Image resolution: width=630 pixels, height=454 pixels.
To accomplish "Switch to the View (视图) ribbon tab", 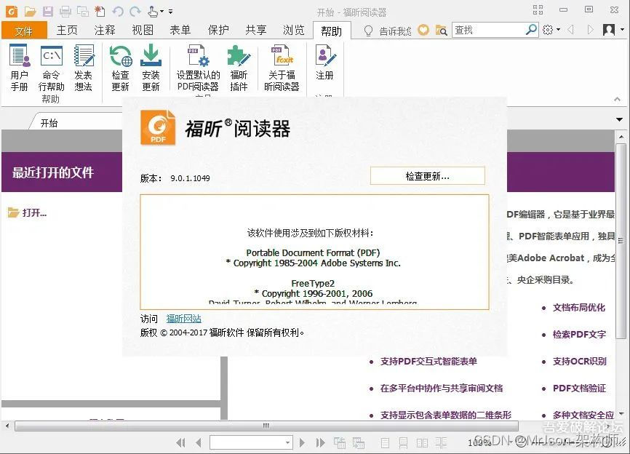I will (143, 30).
